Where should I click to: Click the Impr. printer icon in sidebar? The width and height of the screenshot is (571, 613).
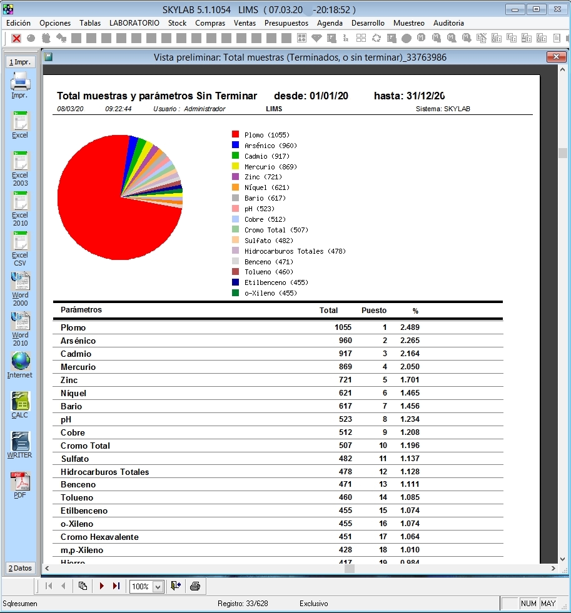pos(20,82)
